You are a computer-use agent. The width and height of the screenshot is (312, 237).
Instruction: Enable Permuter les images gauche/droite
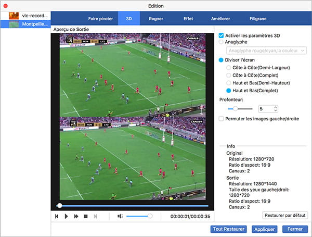tap(222, 119)
